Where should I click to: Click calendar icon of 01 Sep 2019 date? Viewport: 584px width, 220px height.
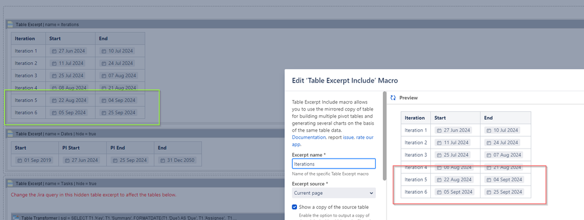(x=19, y=160)
